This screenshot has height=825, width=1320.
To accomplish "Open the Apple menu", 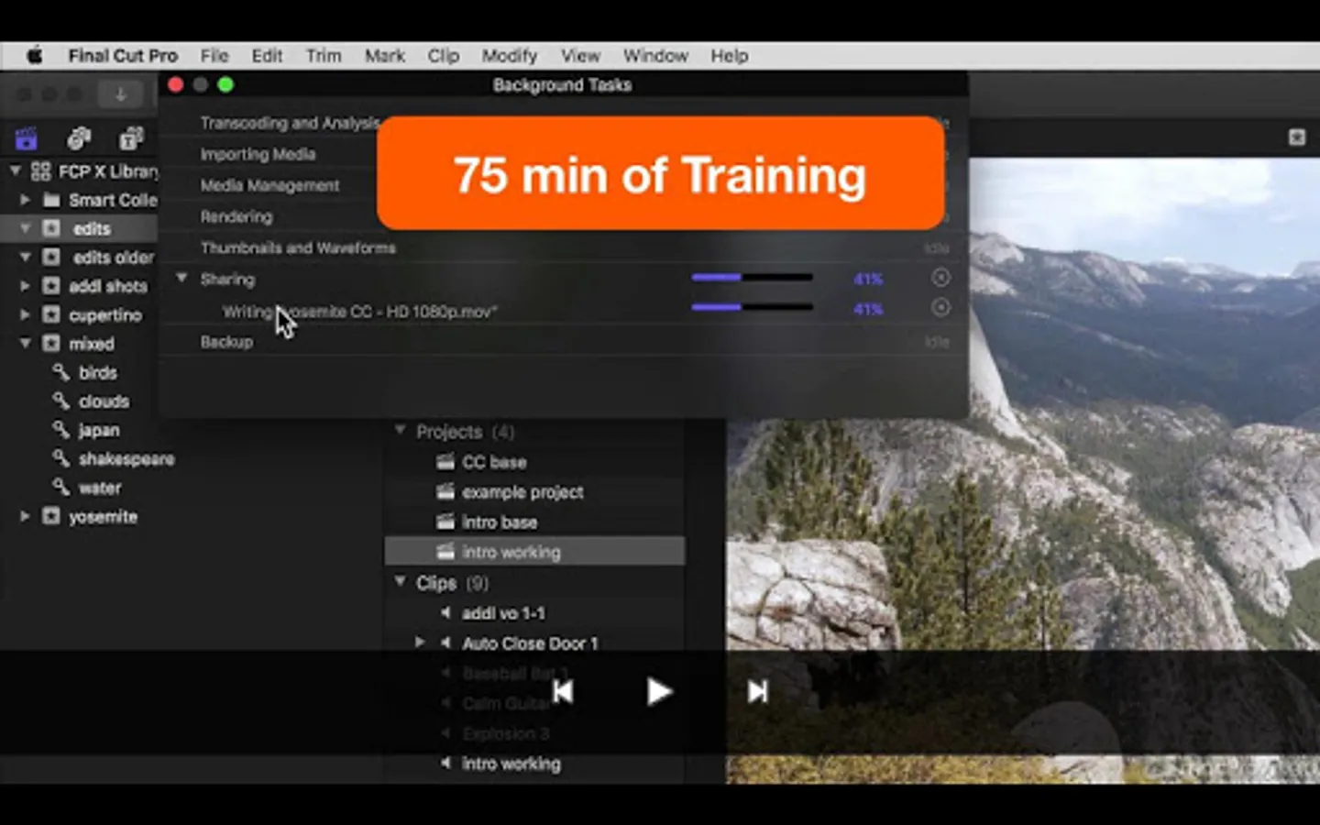I will [x=34, y=56].
